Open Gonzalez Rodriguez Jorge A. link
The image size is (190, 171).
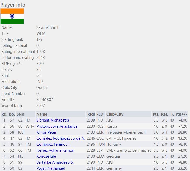click(61, 138)
